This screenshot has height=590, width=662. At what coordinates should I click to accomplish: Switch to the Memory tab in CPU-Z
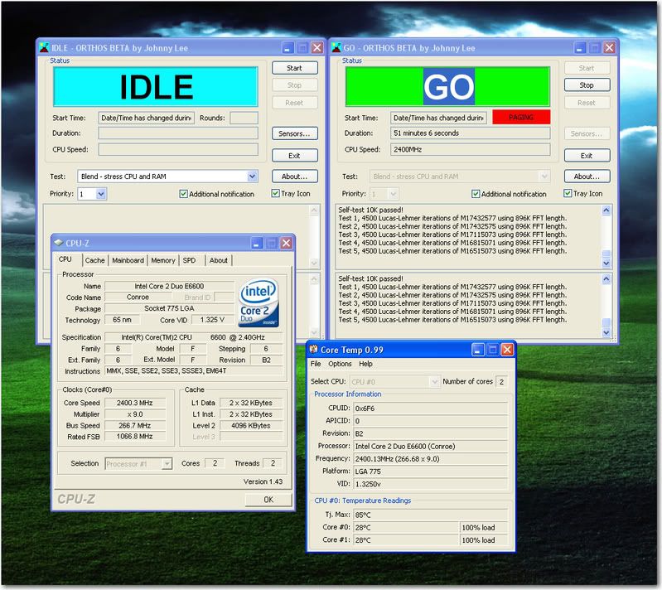click(163, 260)
